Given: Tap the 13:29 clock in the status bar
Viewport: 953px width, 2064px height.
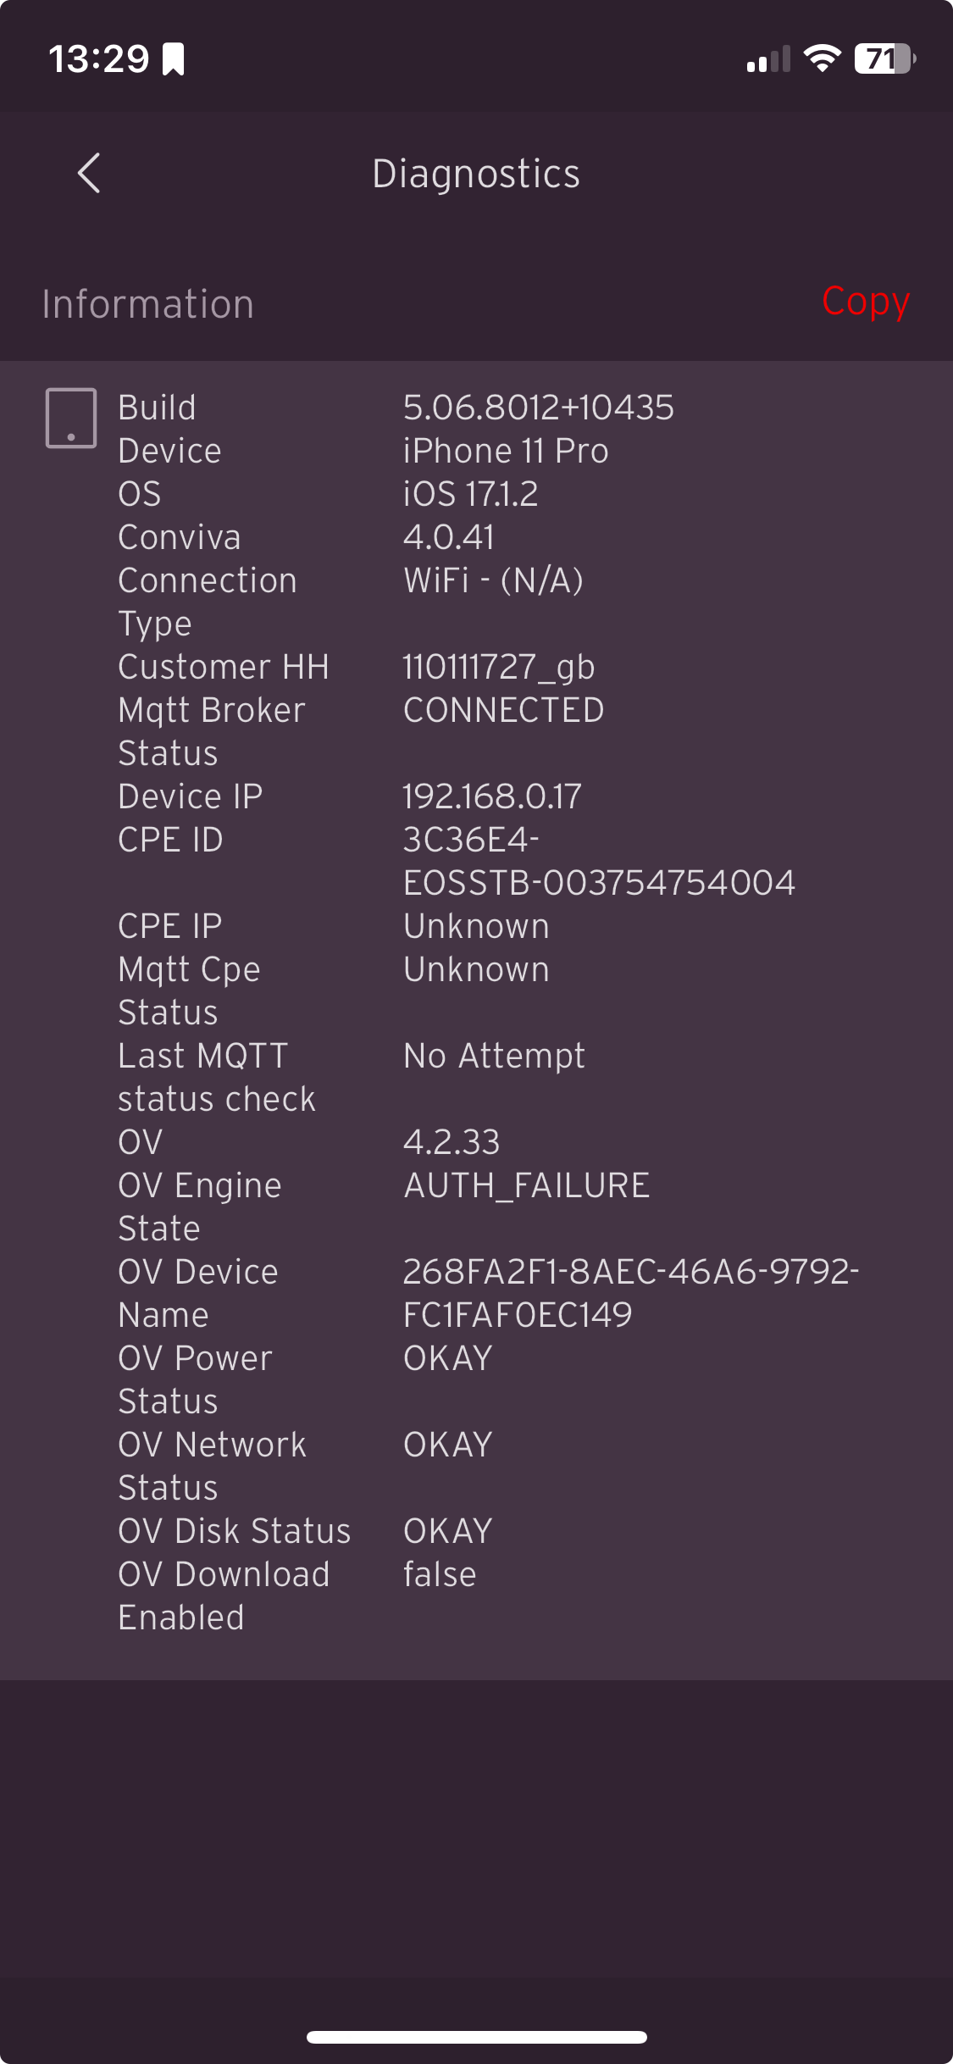Looking at the screenshot, I should (98, 59).
